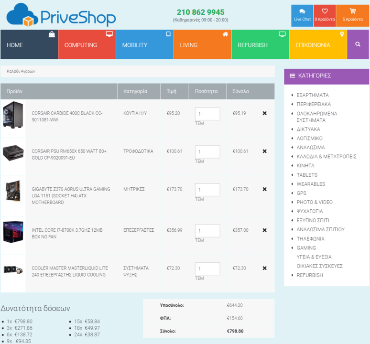The image size is (370, 344).
Task: Open Live Chat from header
Action: (302, 16)
